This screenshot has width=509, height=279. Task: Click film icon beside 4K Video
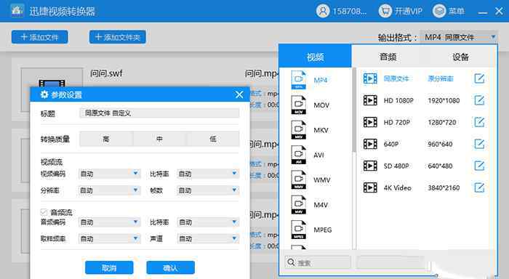coord(370,187)
